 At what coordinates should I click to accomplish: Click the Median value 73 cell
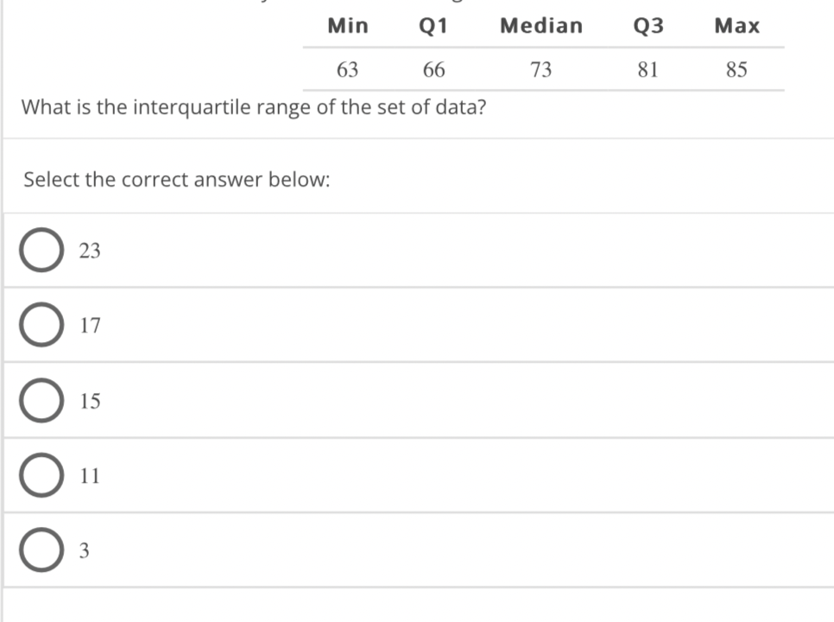pos(541,70)
